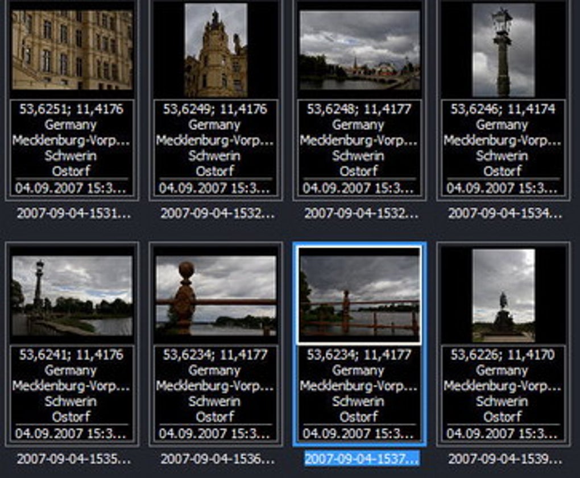Select the statue monument photo thumbnail
The height and width of the screenshot is (478, 580).
click(x=503, y=295)
